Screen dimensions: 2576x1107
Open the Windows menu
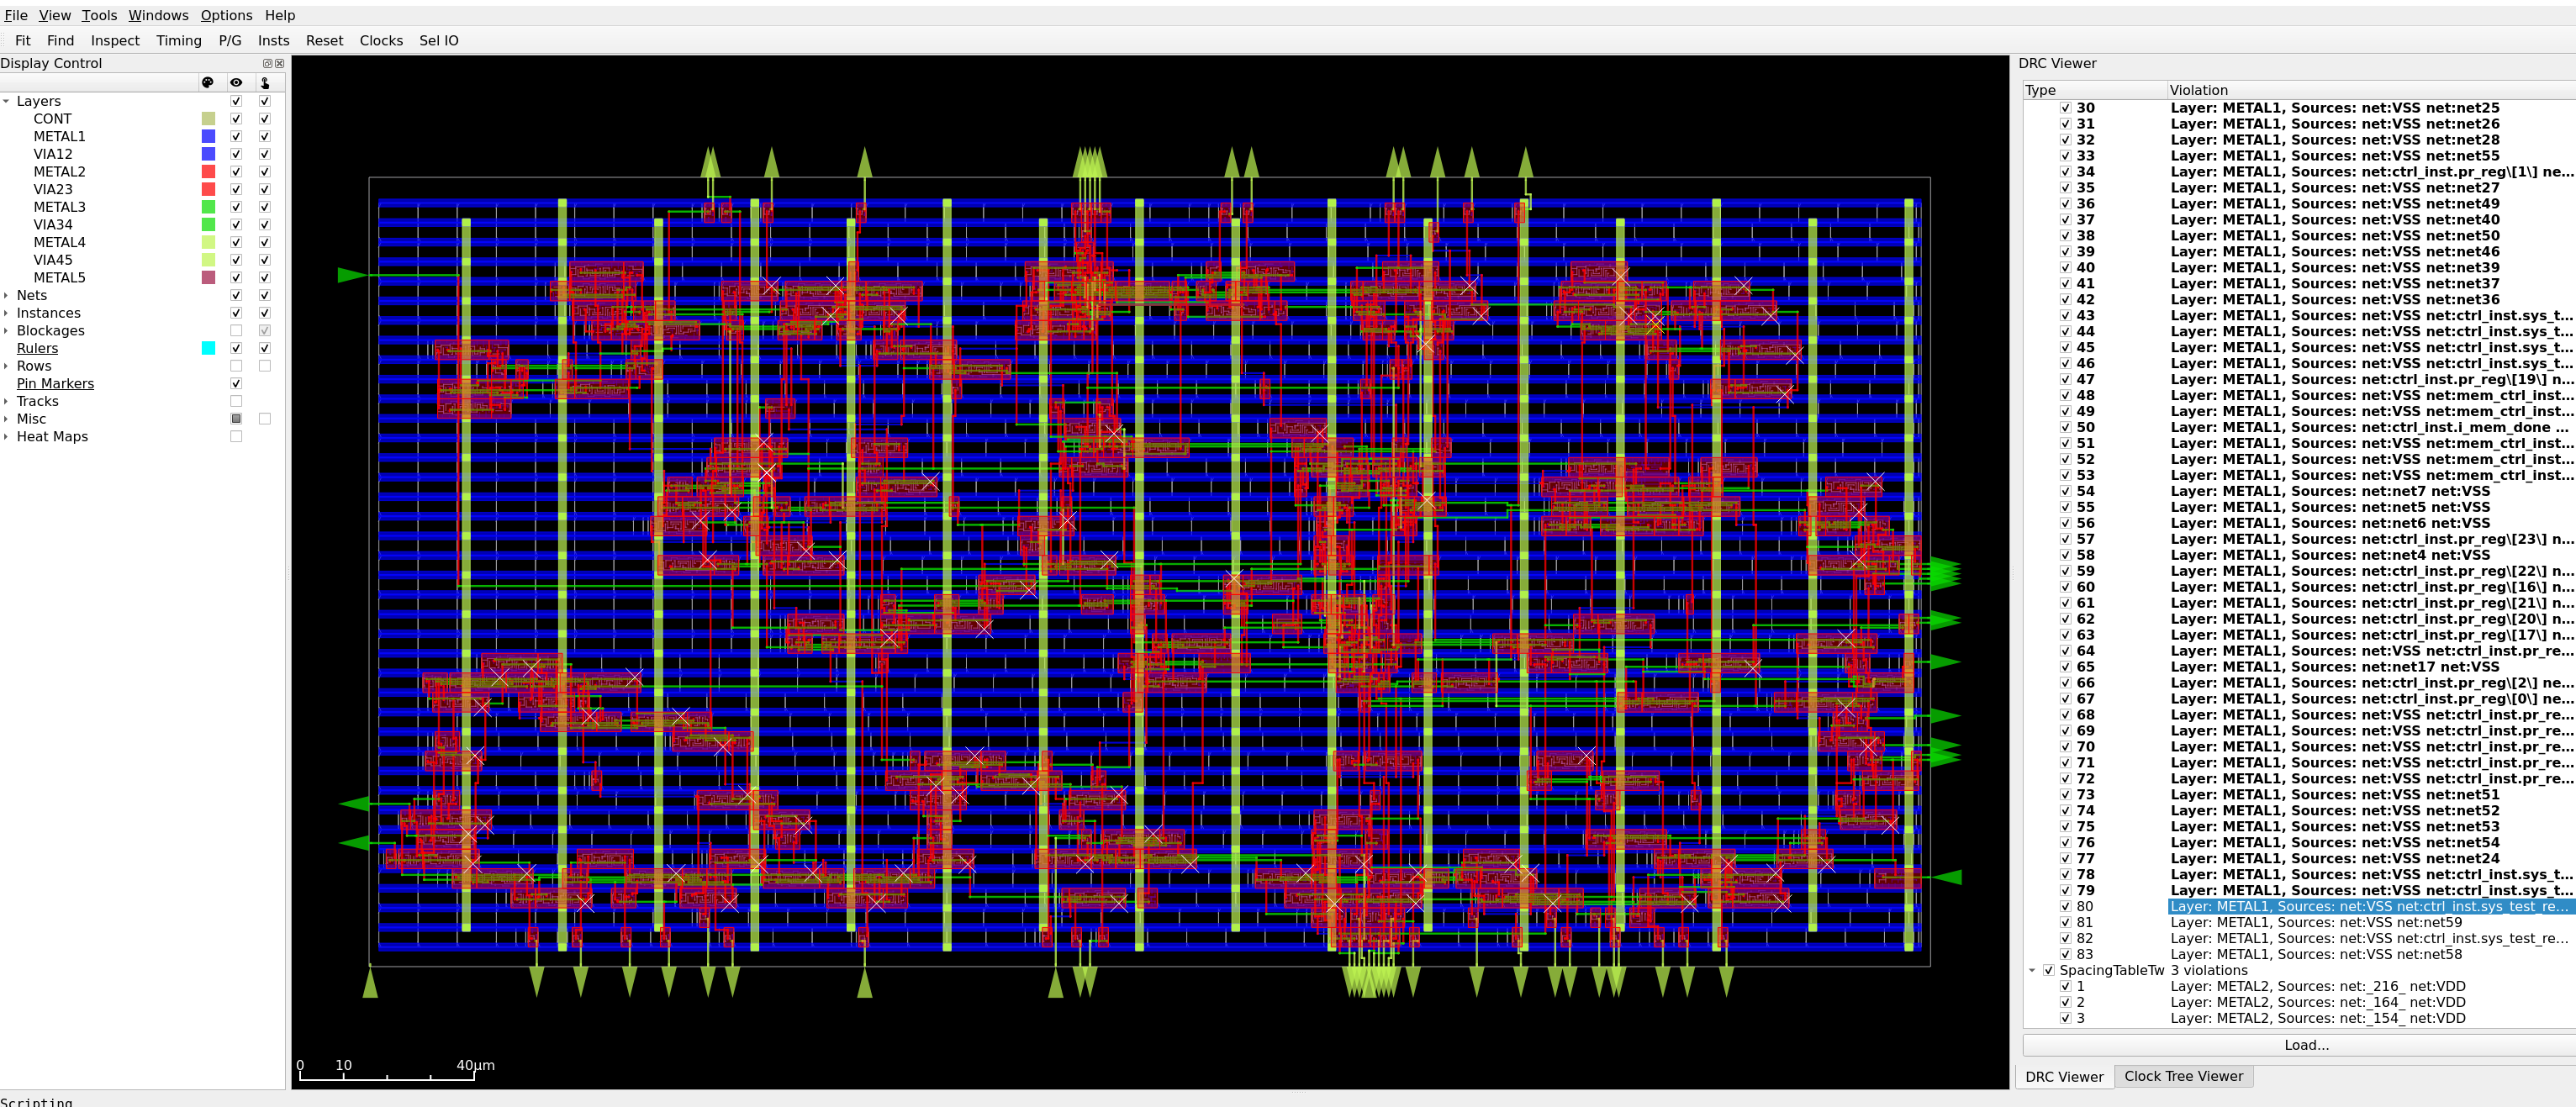click(158, 15)
